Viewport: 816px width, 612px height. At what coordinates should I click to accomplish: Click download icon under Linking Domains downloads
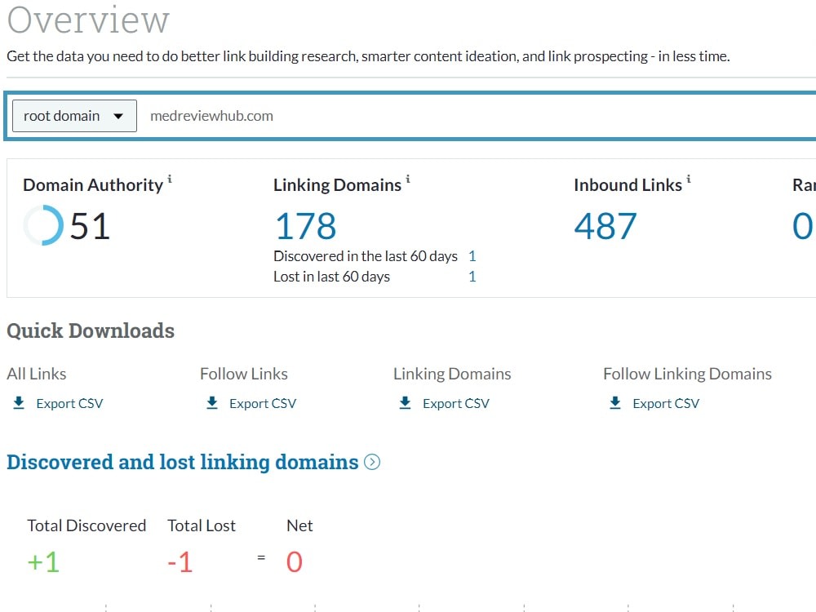coord(405,403)
